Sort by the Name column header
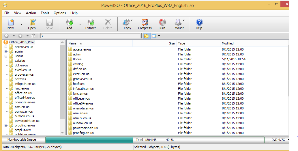This screenshot has height=151, width=298. (100, 43)
